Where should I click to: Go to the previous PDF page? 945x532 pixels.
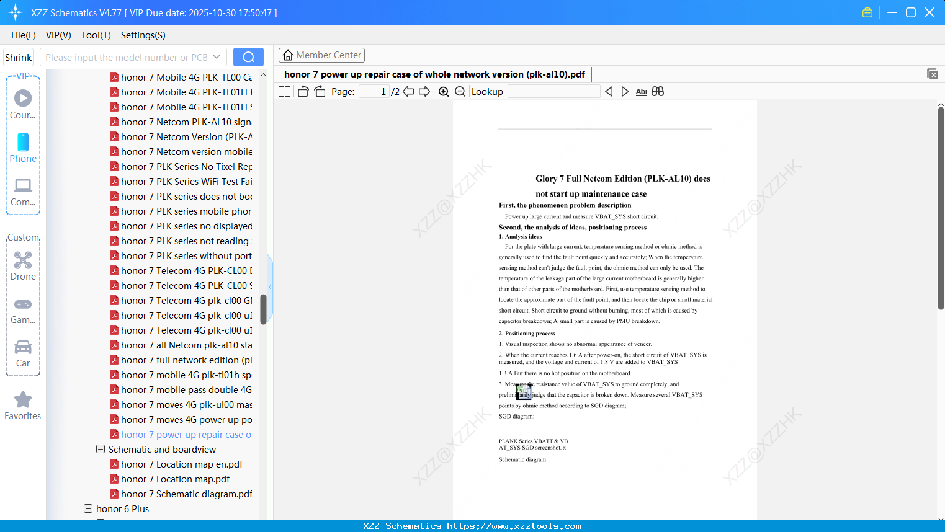(x=408, y=92)
